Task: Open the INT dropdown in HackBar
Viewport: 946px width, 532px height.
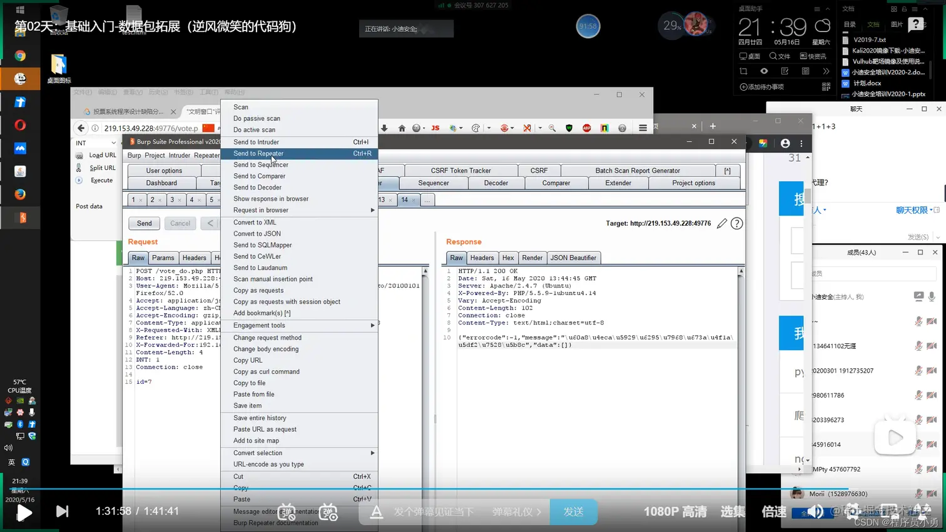Action: point(96,143)
